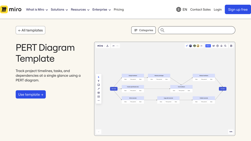Focus the template search input field
The width and height of the screenshot is (251, 141).
pos(197,30)
